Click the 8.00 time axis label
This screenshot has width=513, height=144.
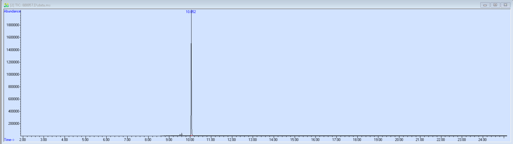(x=148, y=140)
